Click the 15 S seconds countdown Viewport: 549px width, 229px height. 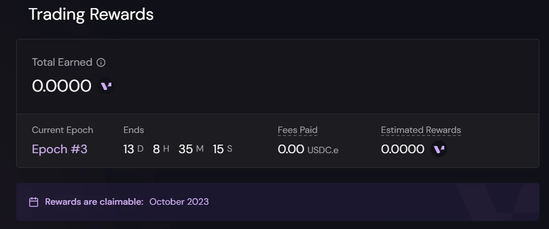coord(222,149)
